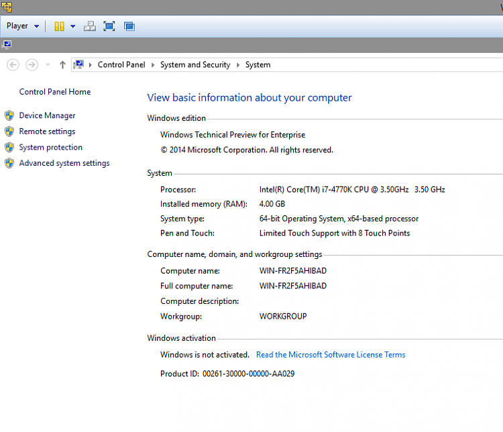
Task: Click 'Limited Touch Support with 8 Touch Points'
Action: click(x=335, y=233)
